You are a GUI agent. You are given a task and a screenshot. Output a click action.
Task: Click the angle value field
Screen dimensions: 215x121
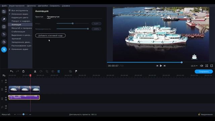click(96, 24)
